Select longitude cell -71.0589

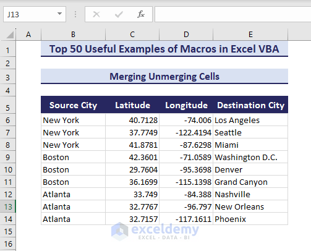186,157
